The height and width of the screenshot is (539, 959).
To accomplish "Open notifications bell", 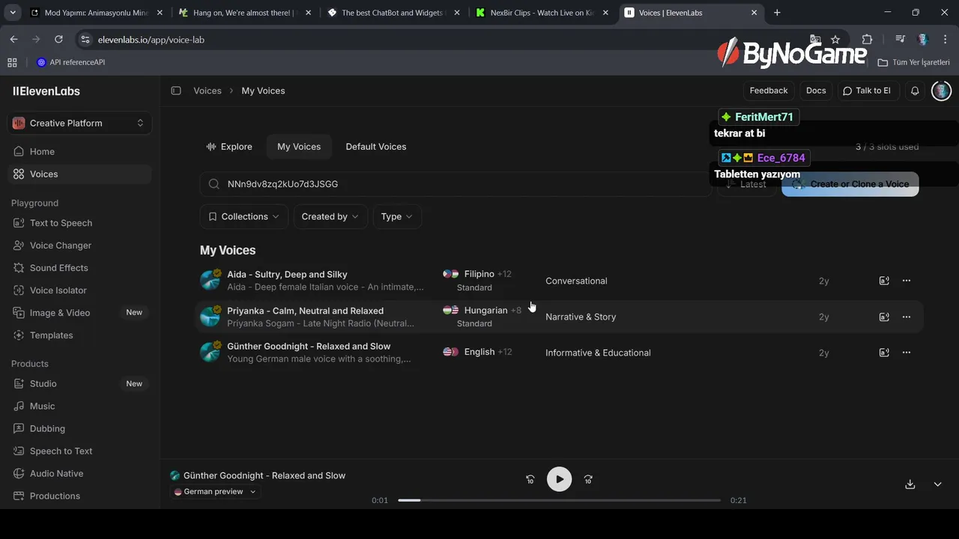I will tap(915, 91).
